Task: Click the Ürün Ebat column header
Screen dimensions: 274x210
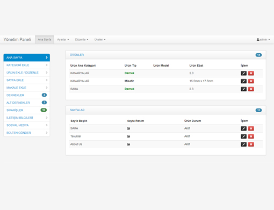Action: pyautogui.click(x=196, y=66)
